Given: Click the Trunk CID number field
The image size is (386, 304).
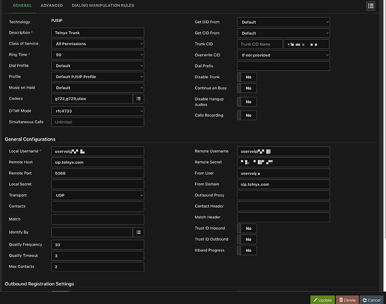Looking at the screenshot, I should 306,44.
